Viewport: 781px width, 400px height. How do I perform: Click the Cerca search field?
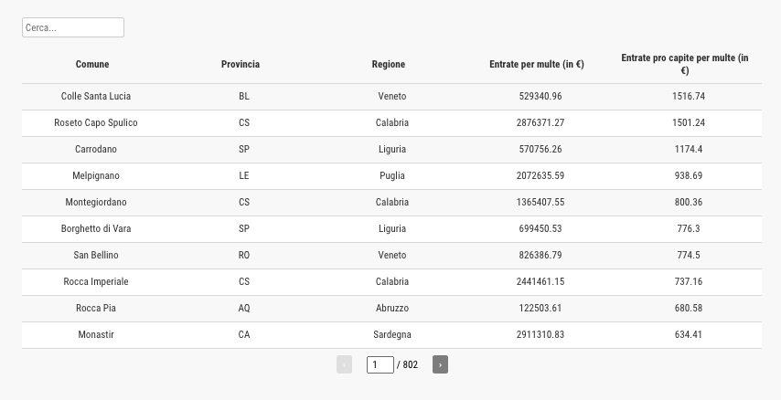click(x=73, y=27)
